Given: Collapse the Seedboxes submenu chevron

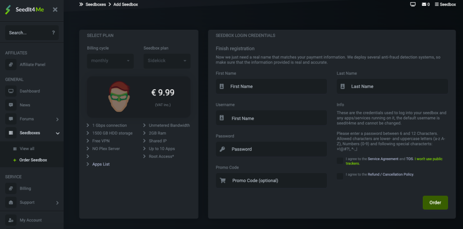Looking at the screenshot, I should point(57,133).
